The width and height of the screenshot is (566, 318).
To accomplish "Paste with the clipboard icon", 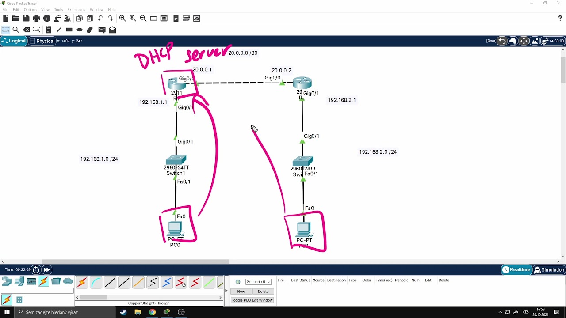I will [x=90, y=18].
